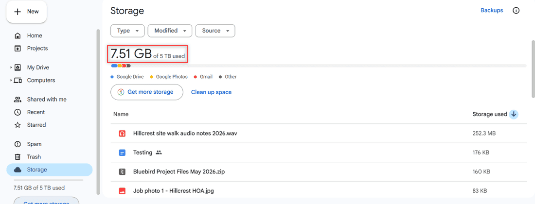
Task: Open My Drive sidebar item
Action: pyautogui.click(x=38, y=68)
